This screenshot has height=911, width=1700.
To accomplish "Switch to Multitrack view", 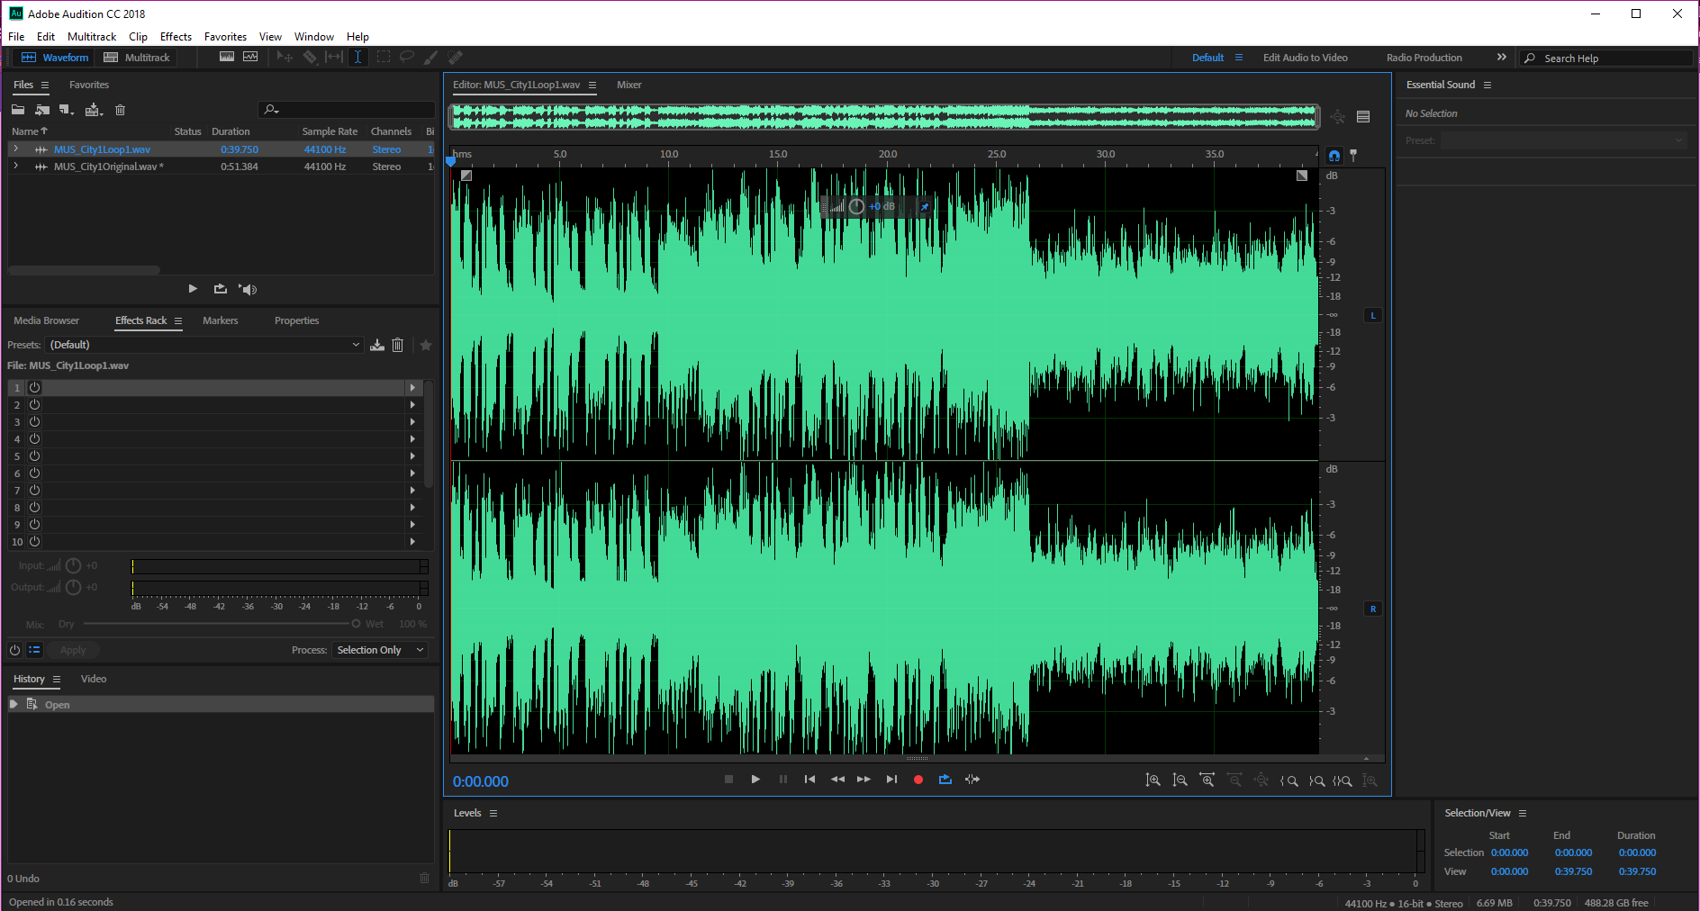I will click(137, 57).
